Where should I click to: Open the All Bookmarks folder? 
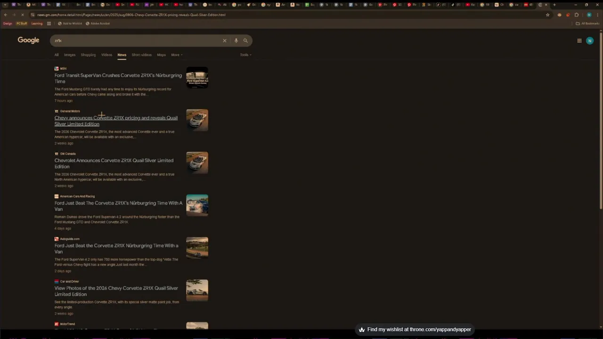tap(587, 24)
